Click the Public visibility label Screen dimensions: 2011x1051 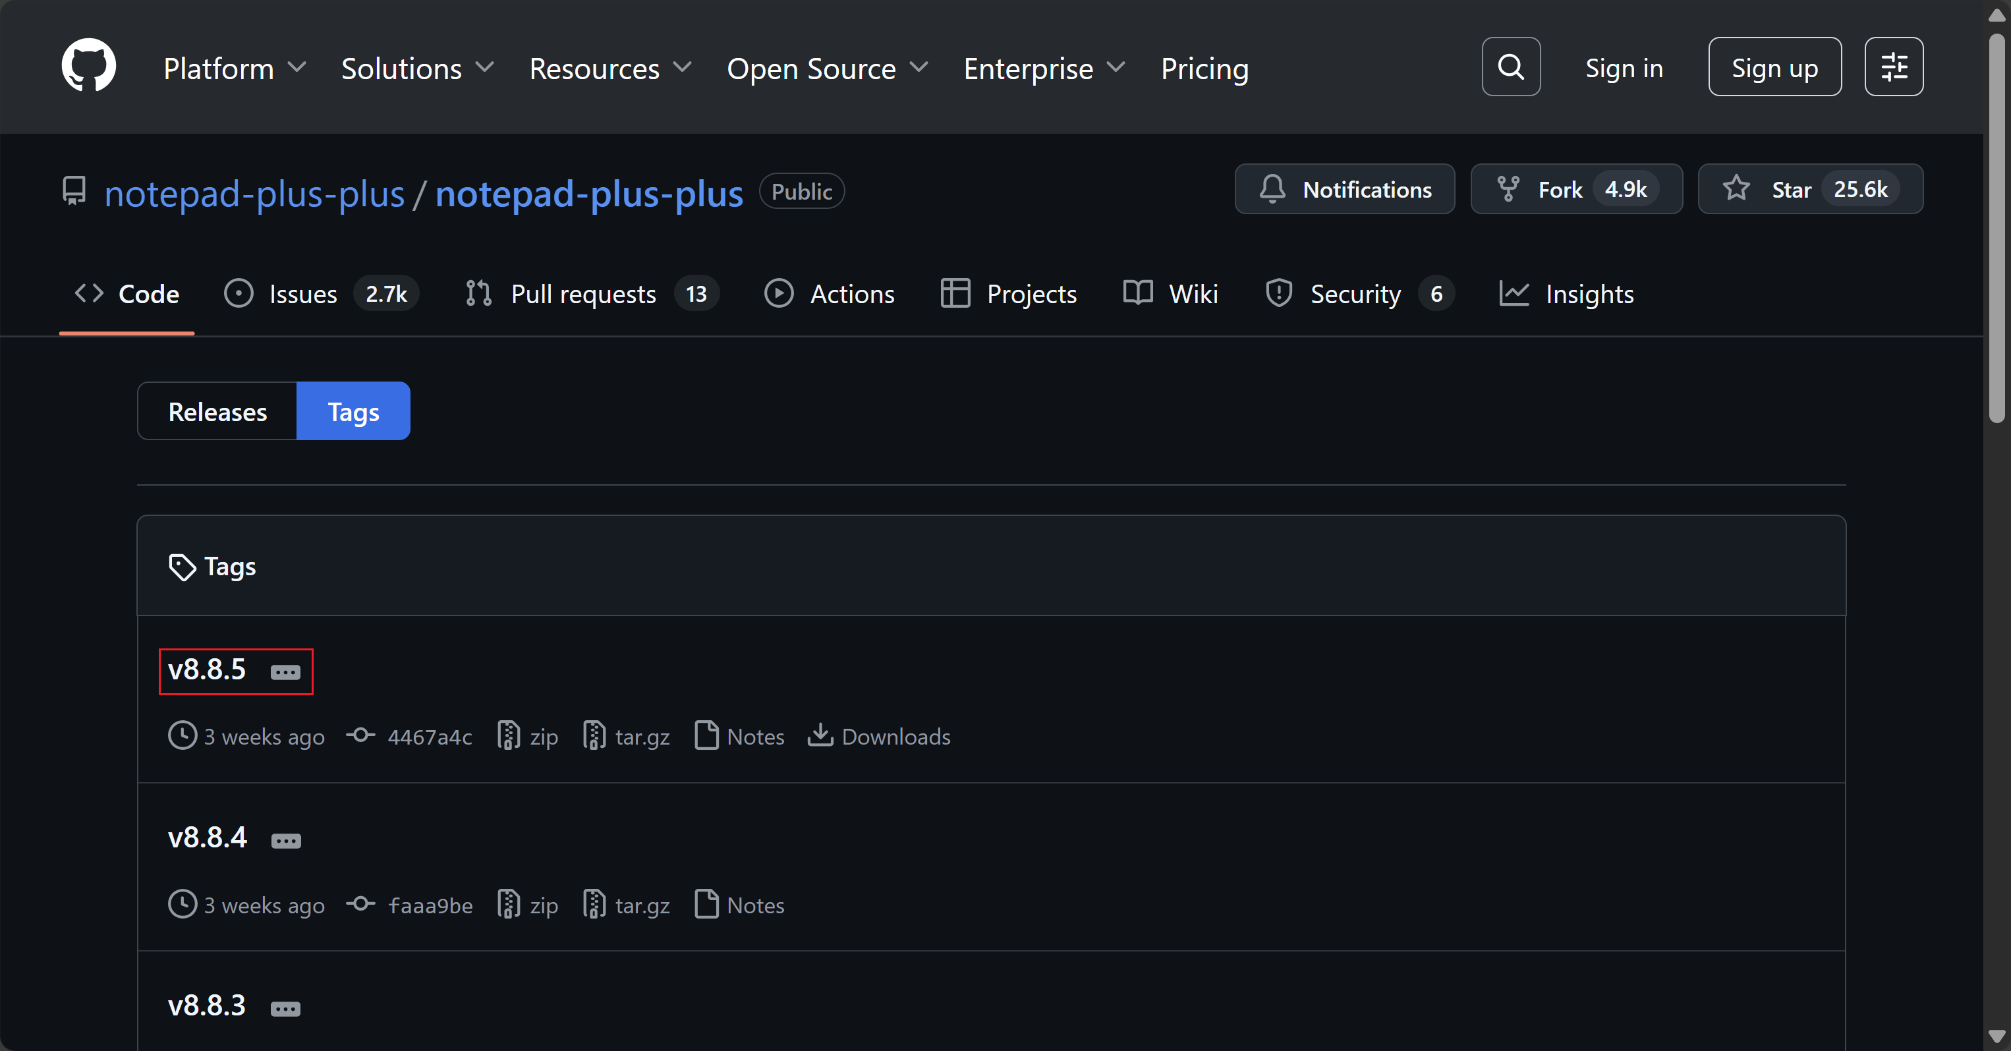pos(802,191)
